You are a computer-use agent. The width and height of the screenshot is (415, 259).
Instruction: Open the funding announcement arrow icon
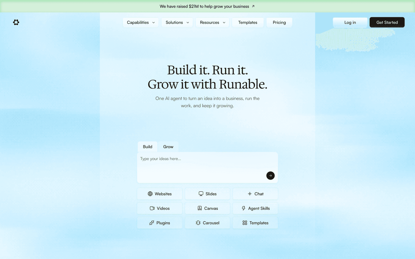tap(253, 6)
